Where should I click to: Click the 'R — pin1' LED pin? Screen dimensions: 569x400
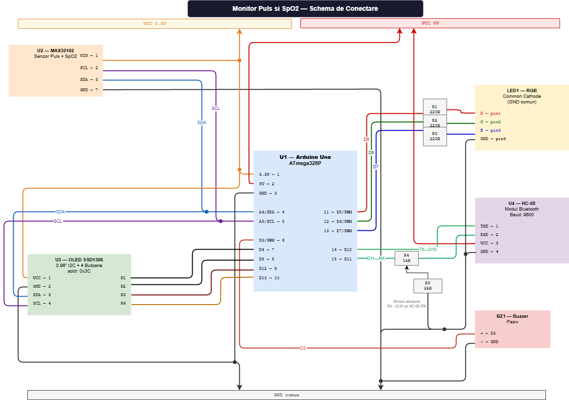coord(490,113)
